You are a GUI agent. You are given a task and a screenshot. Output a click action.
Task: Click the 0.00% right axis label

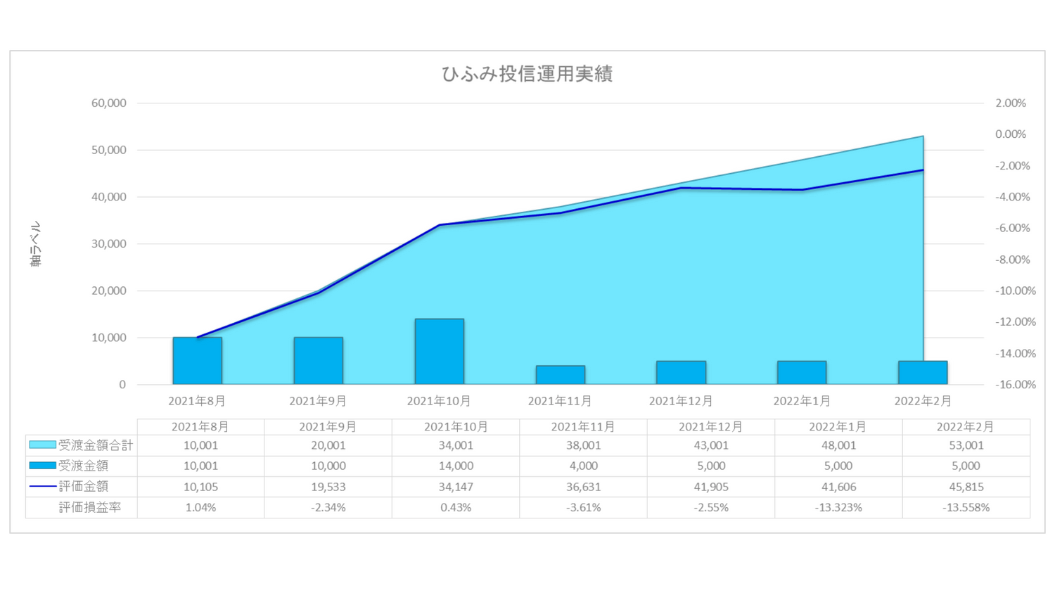(1011, 134)
